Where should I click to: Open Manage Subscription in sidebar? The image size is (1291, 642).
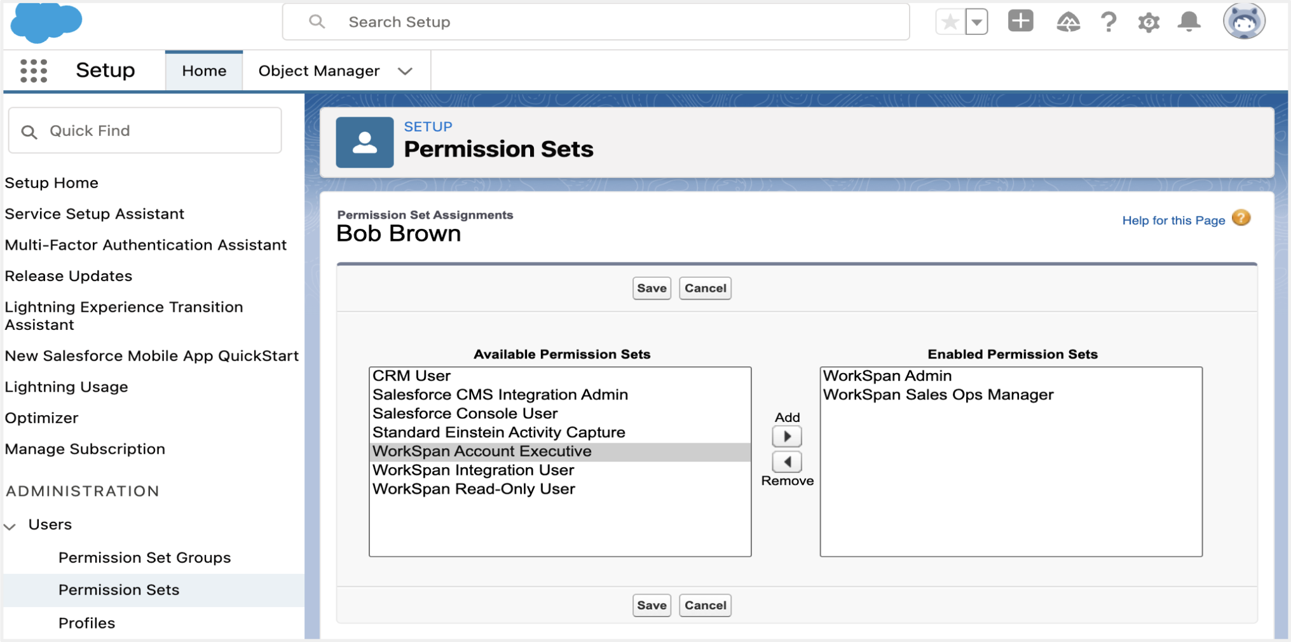coord(85,449)
